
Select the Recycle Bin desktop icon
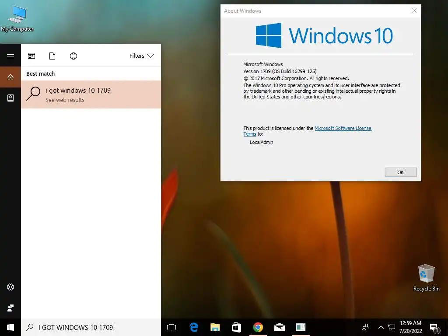(x=426, y=278)
